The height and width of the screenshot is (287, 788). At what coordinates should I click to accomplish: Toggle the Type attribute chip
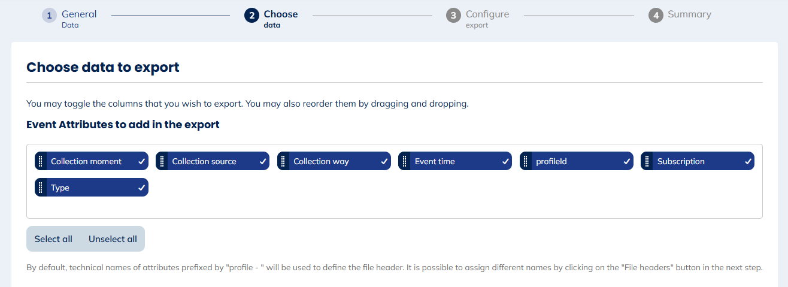click(x=91, y=188)
